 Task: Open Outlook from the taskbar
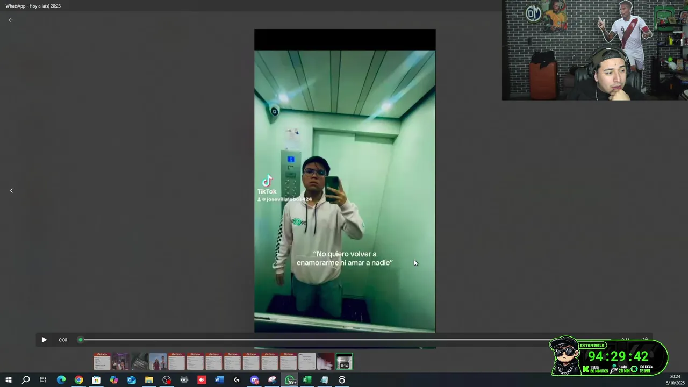click(x=132, y=380)
